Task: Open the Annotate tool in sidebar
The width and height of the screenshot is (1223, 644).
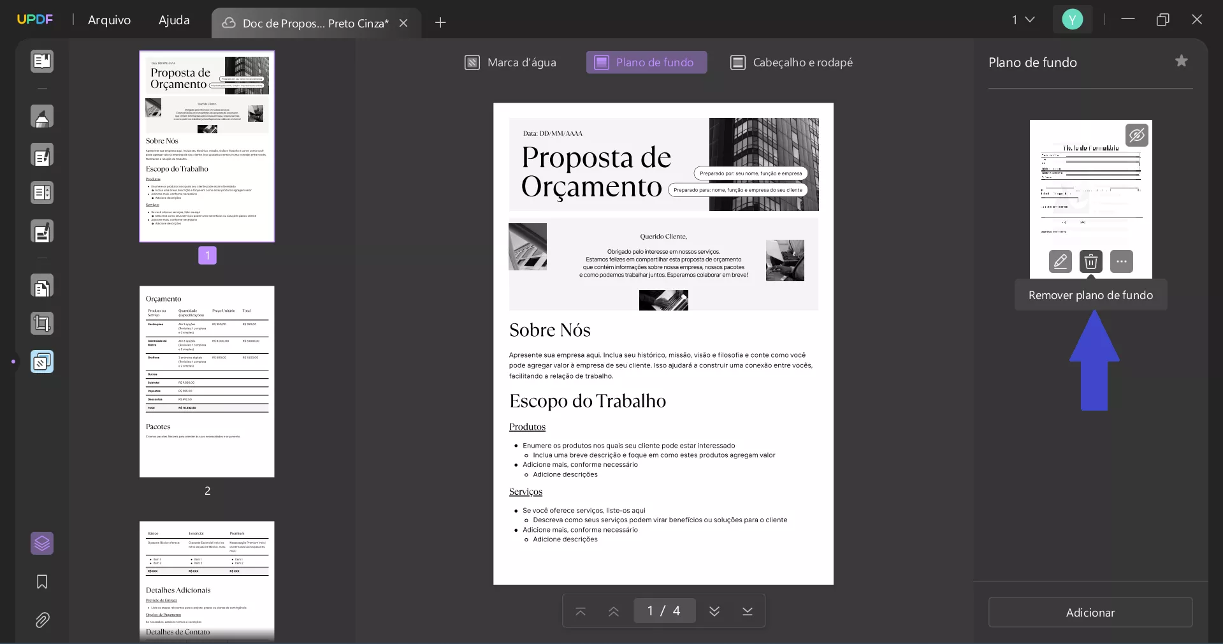Action: tap(41, 117)
